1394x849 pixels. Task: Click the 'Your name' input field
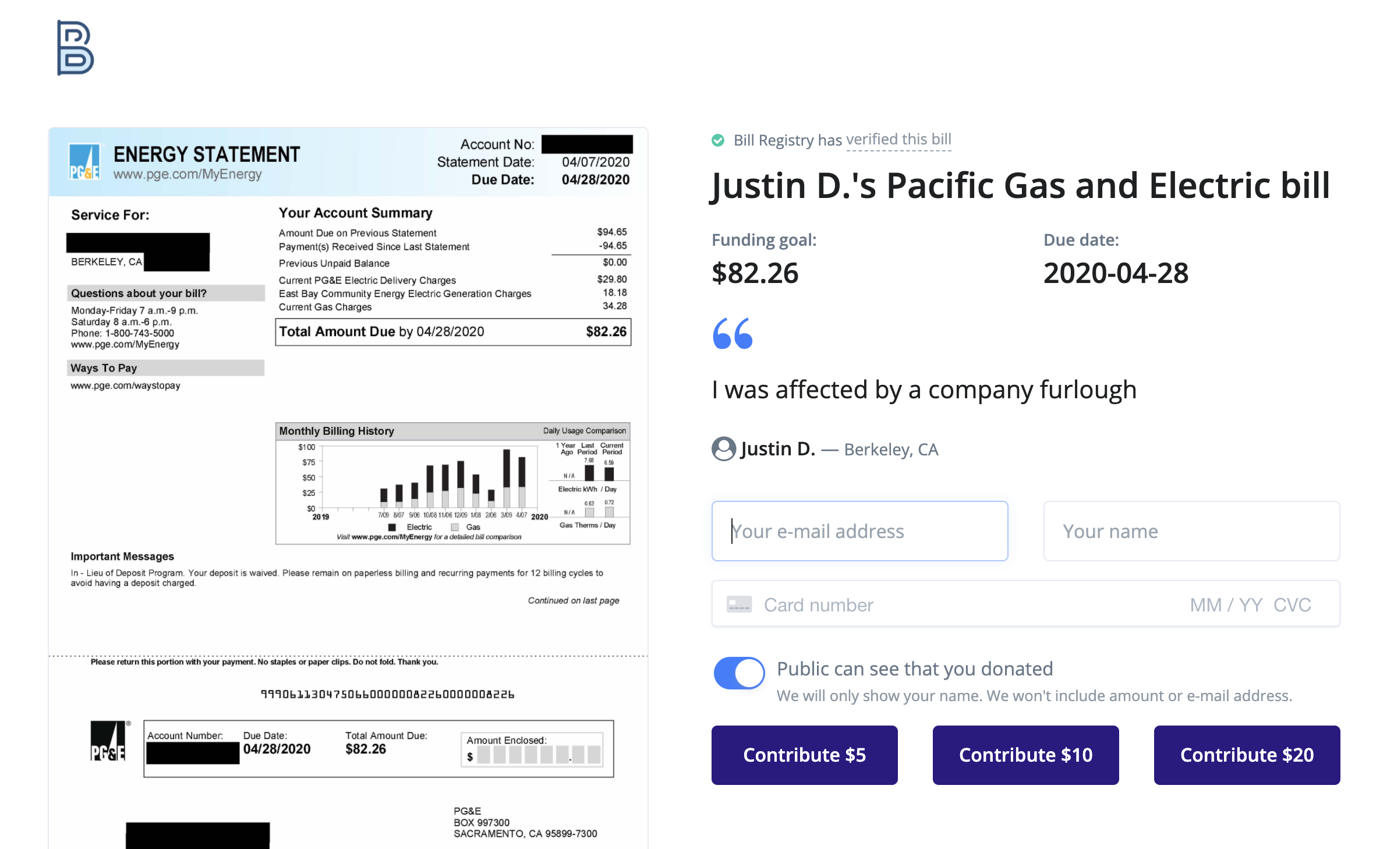pyautogui.click(x=1191, y=531)
